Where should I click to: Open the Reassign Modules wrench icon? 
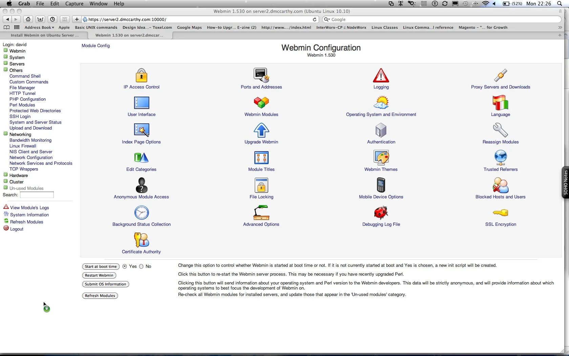(x=501, y=130)
